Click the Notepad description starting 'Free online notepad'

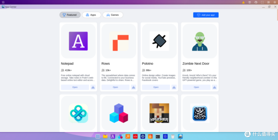pos(78,78)
